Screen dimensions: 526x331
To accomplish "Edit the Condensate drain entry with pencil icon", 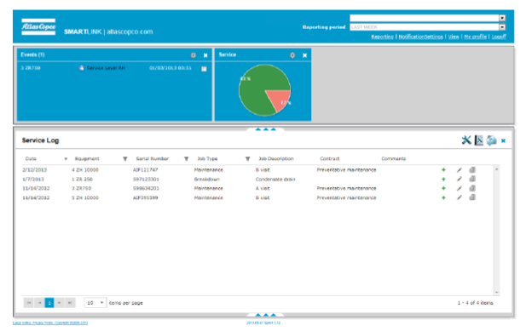I will [460, 179].
